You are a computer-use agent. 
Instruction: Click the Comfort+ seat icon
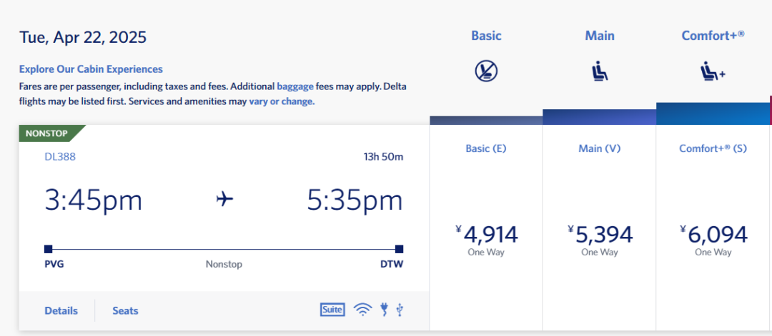coord(713,72)
